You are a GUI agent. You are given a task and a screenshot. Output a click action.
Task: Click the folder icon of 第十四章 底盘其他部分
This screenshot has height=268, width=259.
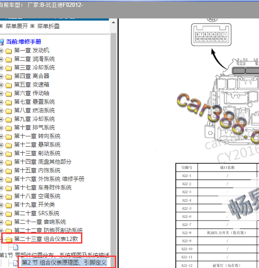[9, 162]
